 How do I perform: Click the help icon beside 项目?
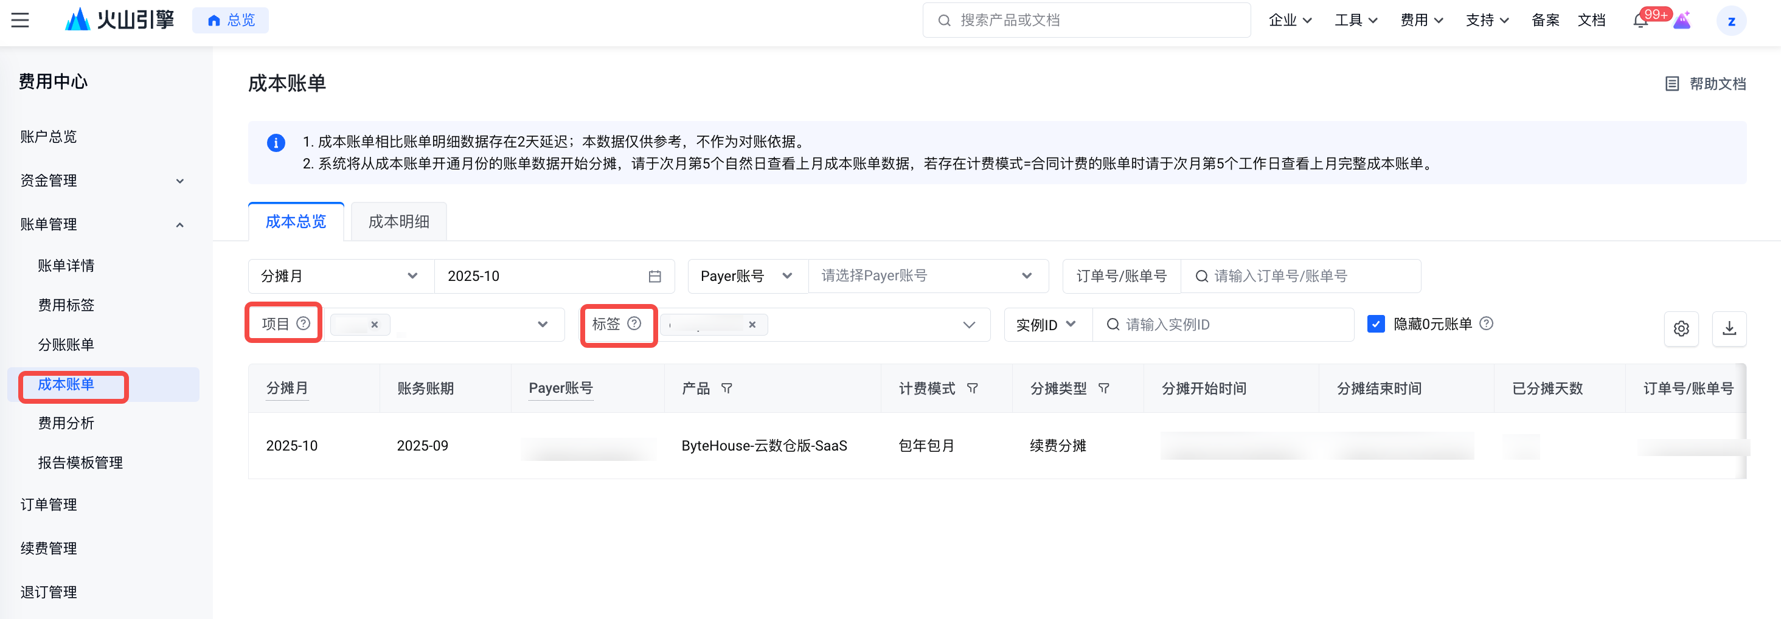click(303, 323)
